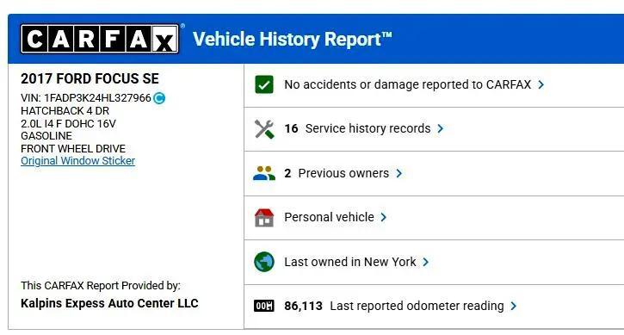Viewport: 624px width, 335px height.
Task: Expand the no accidents reported chevron
Action: coord(541,84)
